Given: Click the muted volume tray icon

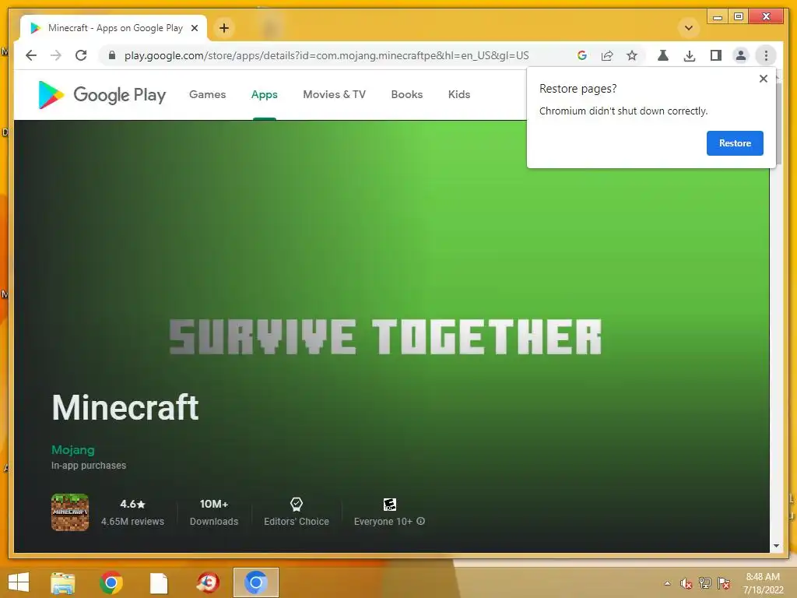Looking at the screenshot, I should tap(686, 583).
